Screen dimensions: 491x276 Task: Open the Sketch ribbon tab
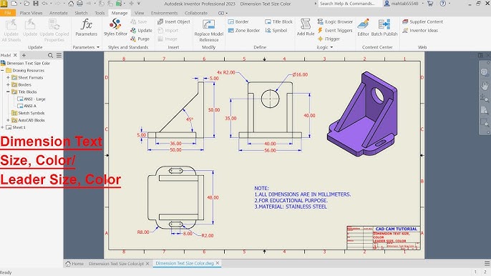click(x=81, y=13)
